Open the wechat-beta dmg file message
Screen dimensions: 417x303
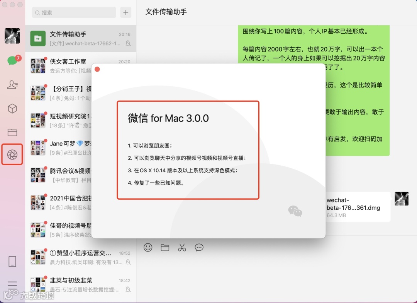[x=358, y=207]
